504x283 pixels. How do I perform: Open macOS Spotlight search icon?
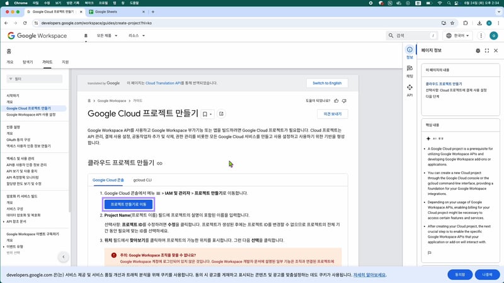[x=449, y=3]
